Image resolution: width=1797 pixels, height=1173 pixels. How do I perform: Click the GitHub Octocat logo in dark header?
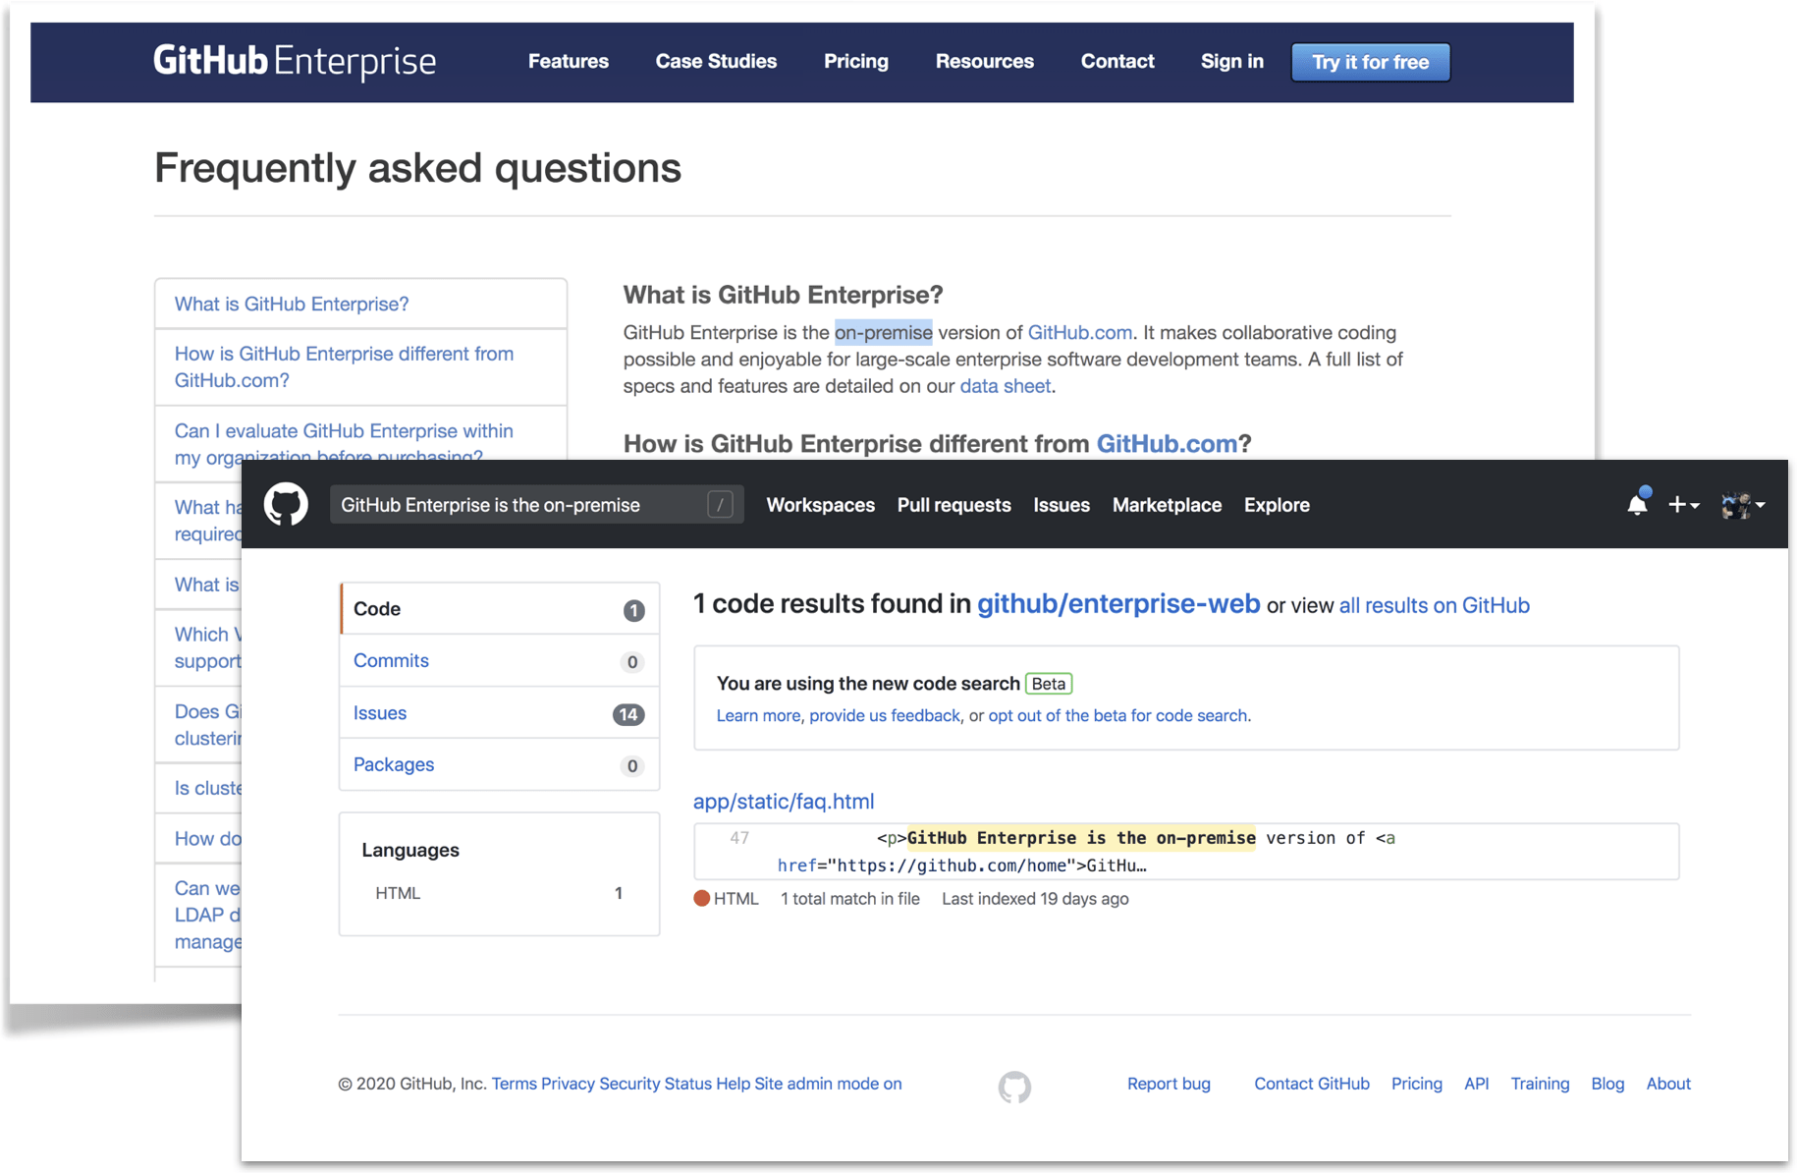tap(286, 504)
